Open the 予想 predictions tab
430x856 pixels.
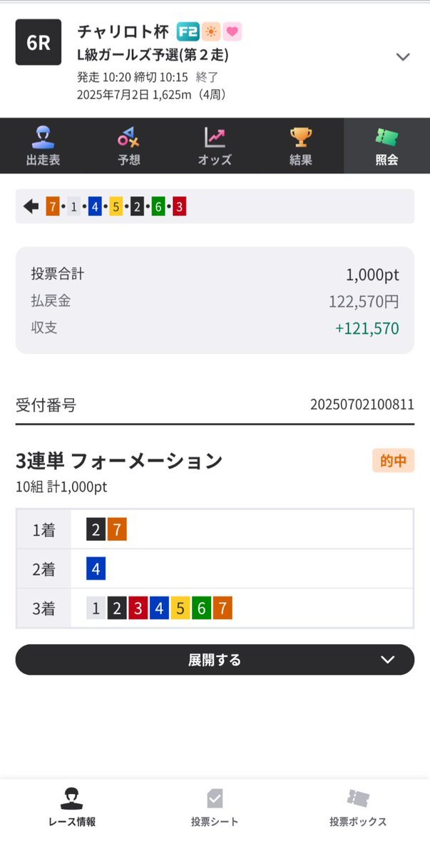[x=129, y=146]
